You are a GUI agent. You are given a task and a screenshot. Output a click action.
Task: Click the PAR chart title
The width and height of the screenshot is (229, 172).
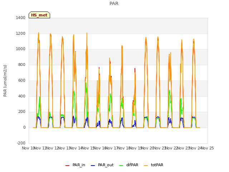click(114, 3)
